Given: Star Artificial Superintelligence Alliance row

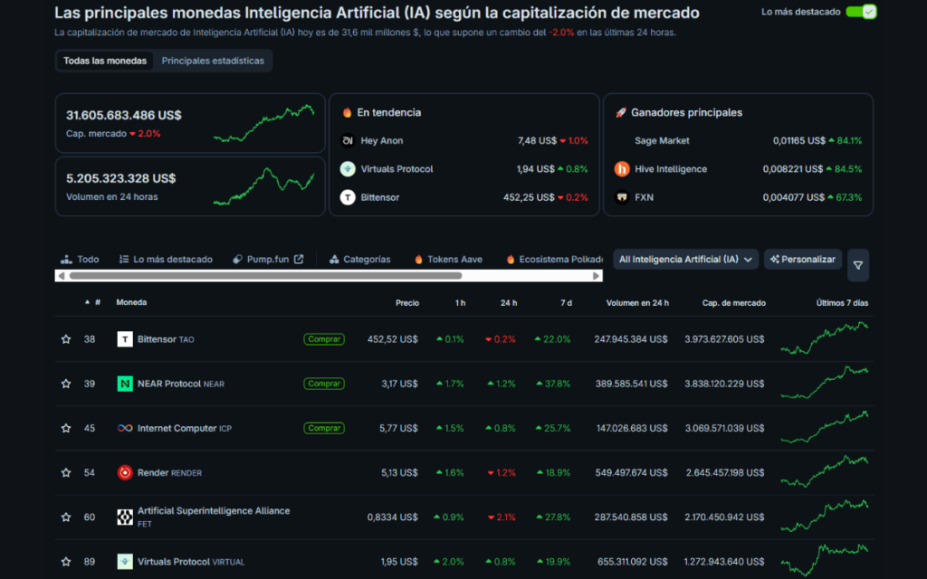Looking at the screenshot, I should point(65,517).
